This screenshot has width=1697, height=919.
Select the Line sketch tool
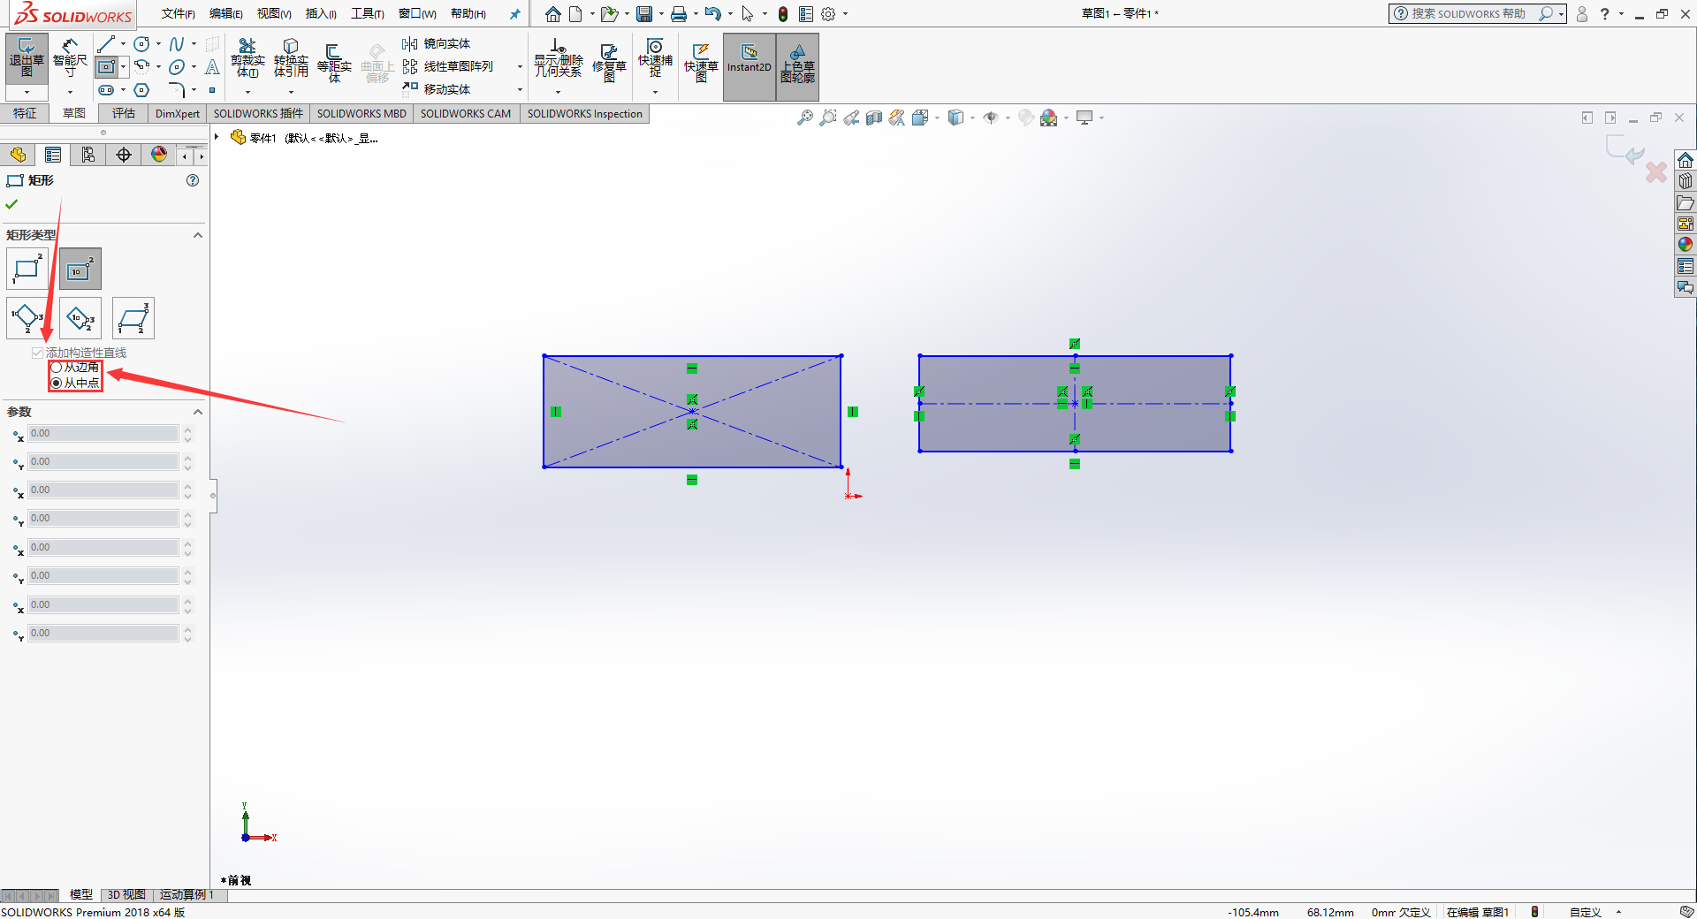click(x=106, y=44)
